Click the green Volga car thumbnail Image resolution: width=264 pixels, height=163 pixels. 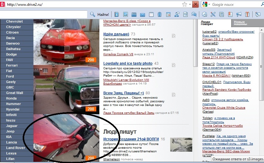[x=66, y=89]
